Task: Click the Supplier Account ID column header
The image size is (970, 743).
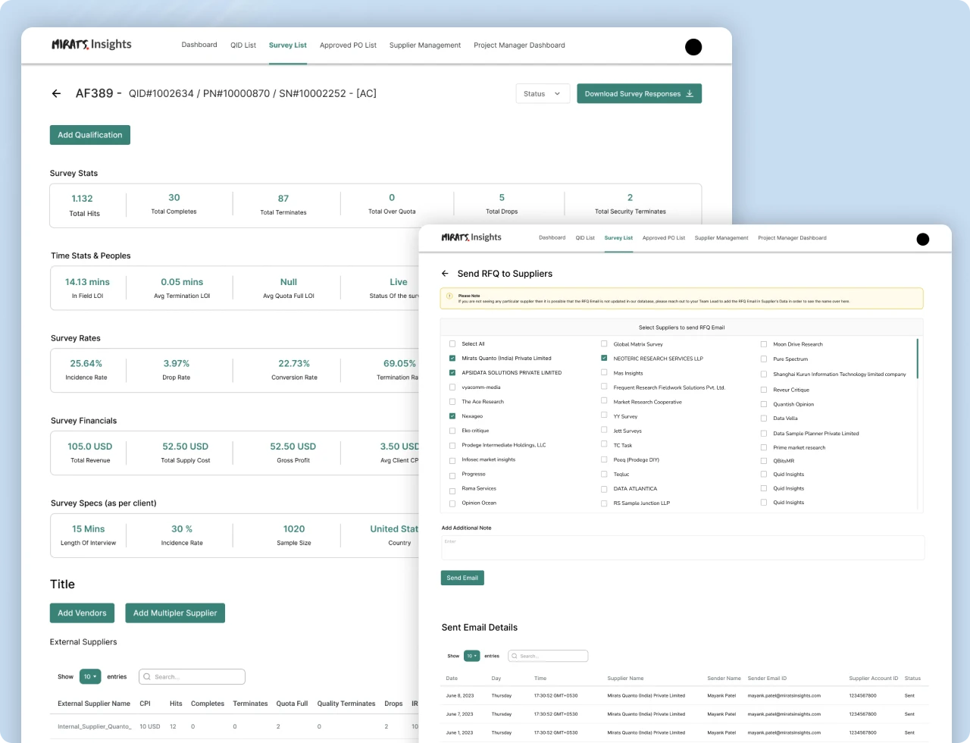Action: [873, 678]
